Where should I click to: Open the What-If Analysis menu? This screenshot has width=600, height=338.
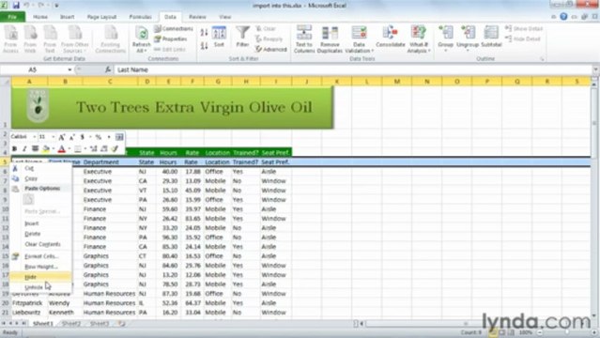coord(419,39)
